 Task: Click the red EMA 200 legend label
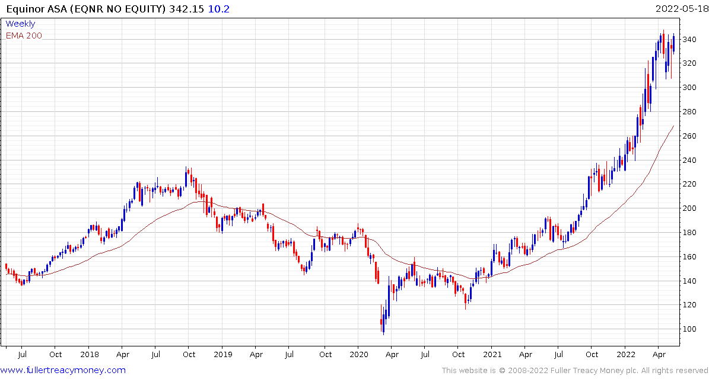tap(24, 36)
